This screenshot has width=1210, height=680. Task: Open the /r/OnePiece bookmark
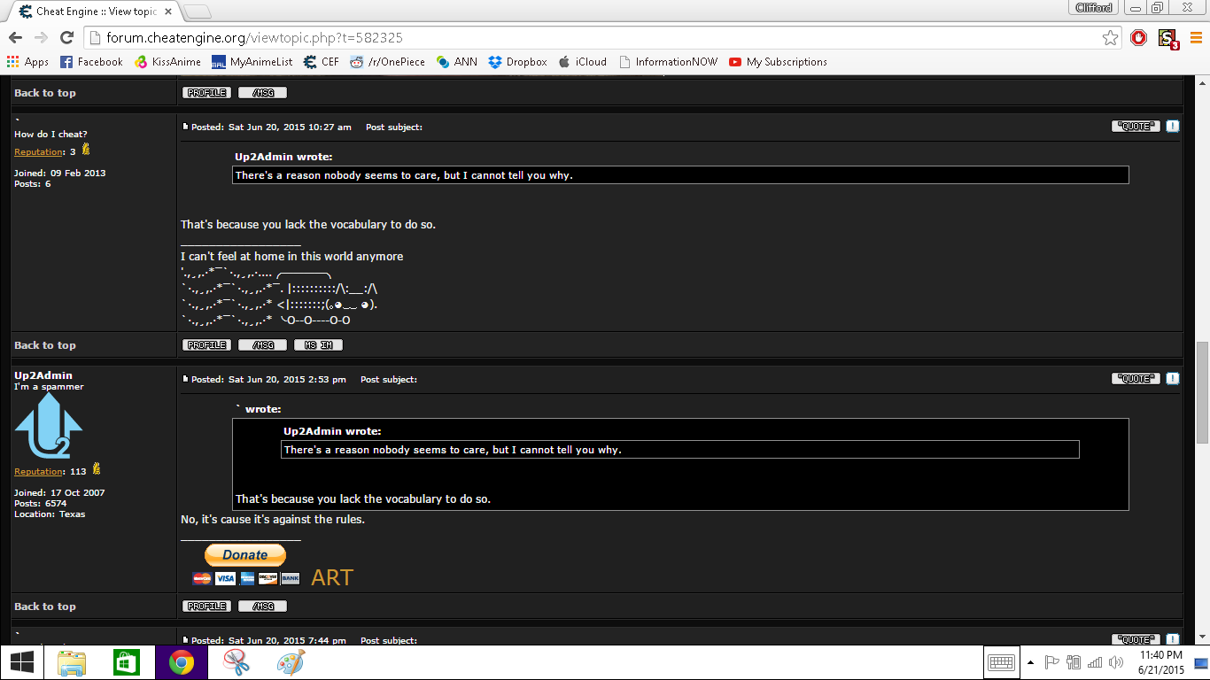[387, 62]
